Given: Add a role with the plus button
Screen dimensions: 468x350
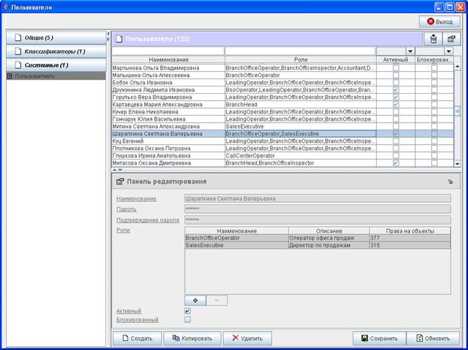Looking at the screenshot, I should pyautogui.click(x=195, y=300).
